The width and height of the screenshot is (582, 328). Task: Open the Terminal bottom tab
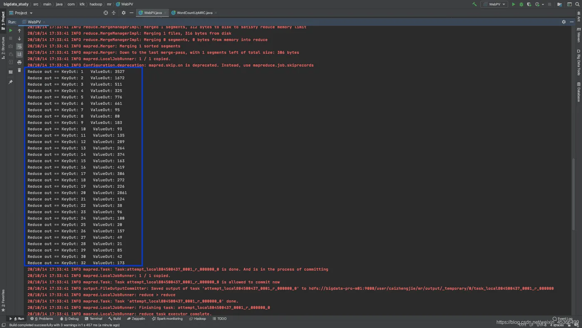coord(93,319)
